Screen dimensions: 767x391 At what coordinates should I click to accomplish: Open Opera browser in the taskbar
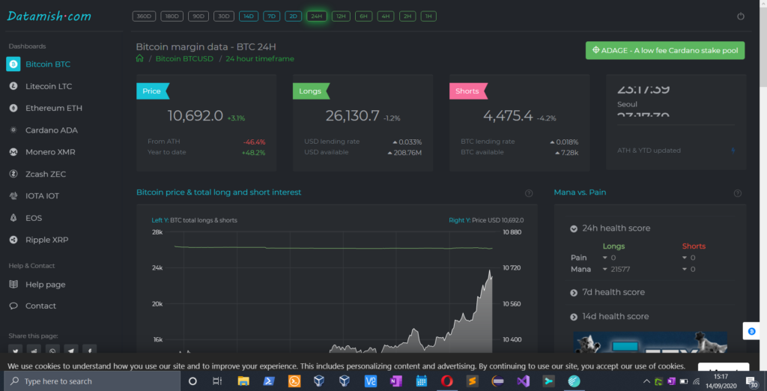[446, 381]
